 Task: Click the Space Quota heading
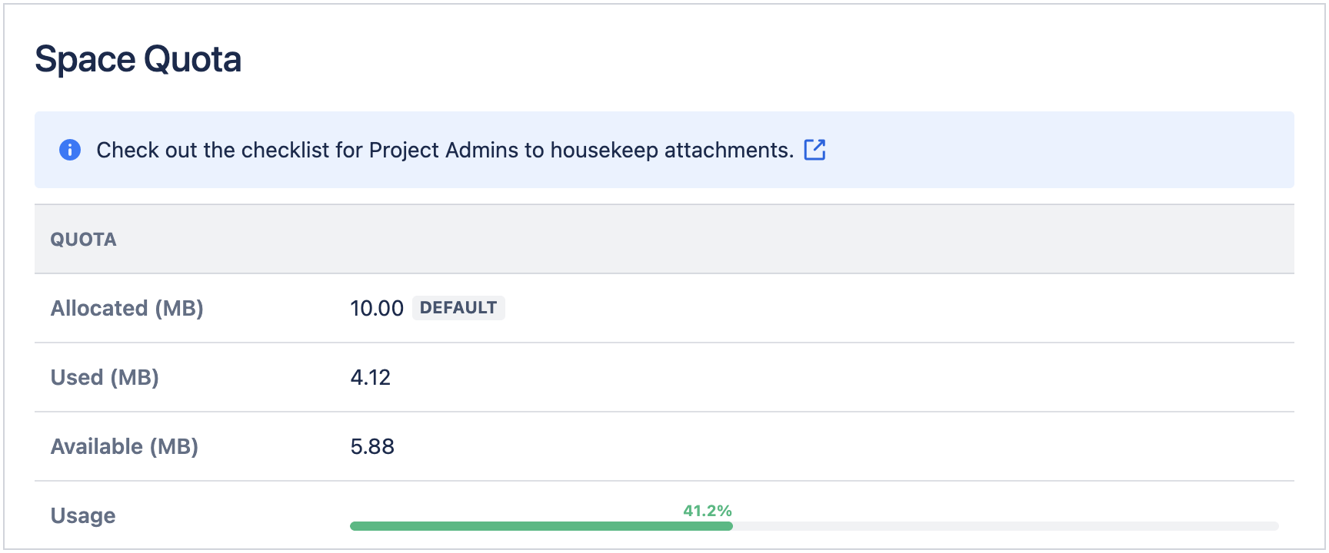coord(138,59)
